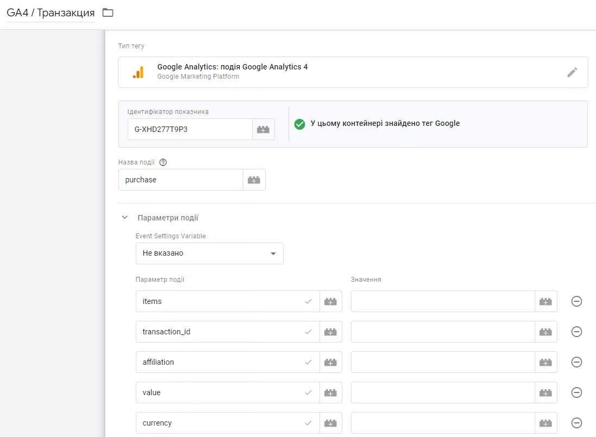Click the folder icon beside the tag name
The image size is (596, 437).
click(108, 12)
